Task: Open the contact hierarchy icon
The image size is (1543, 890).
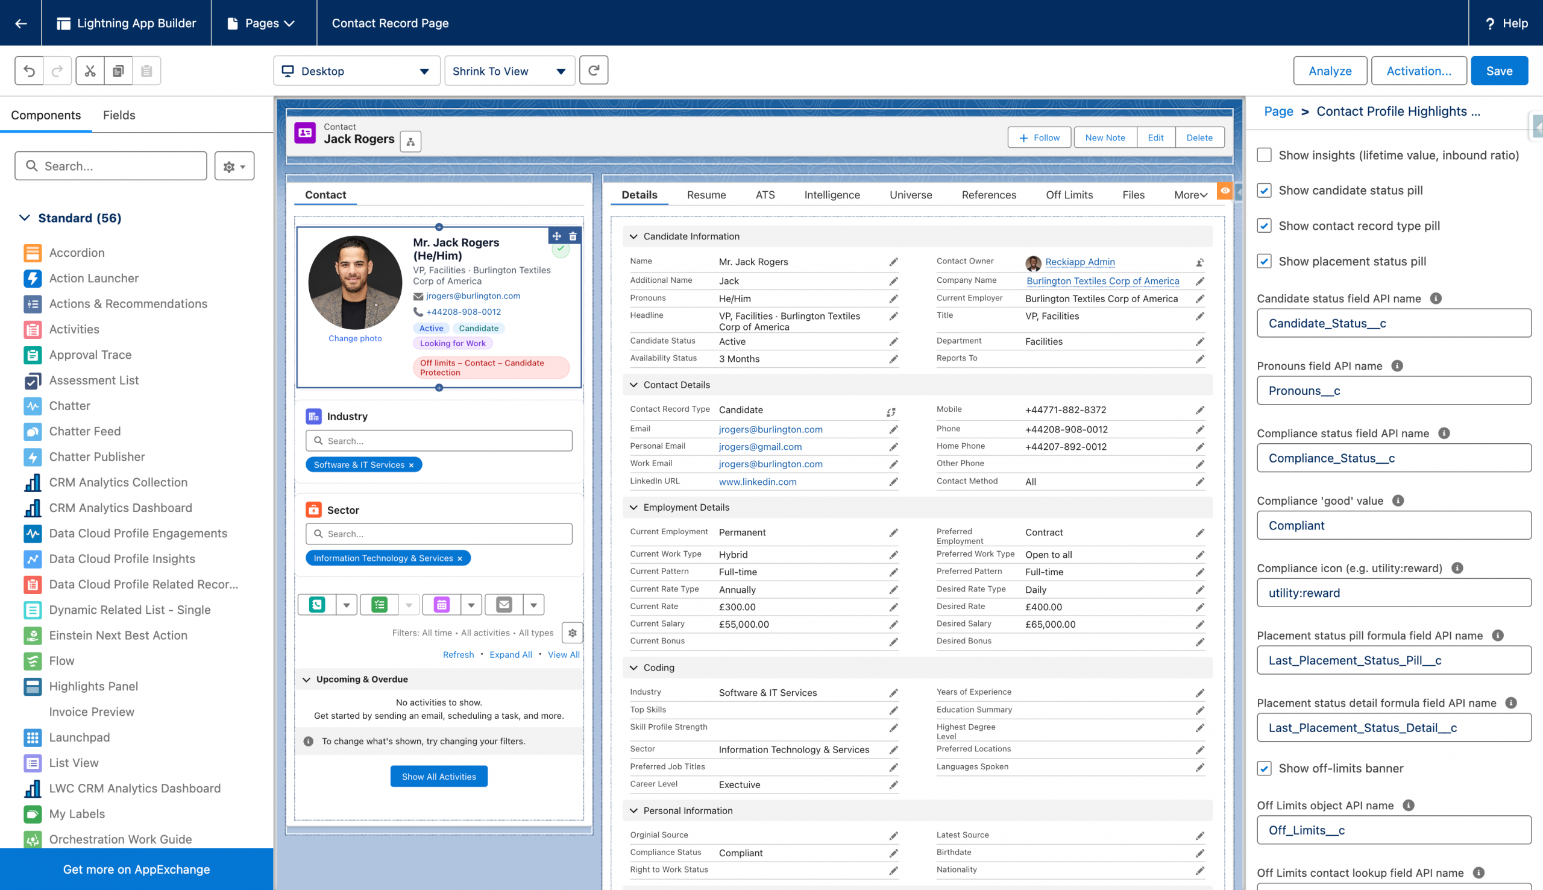Action: [x=410, y=142]
